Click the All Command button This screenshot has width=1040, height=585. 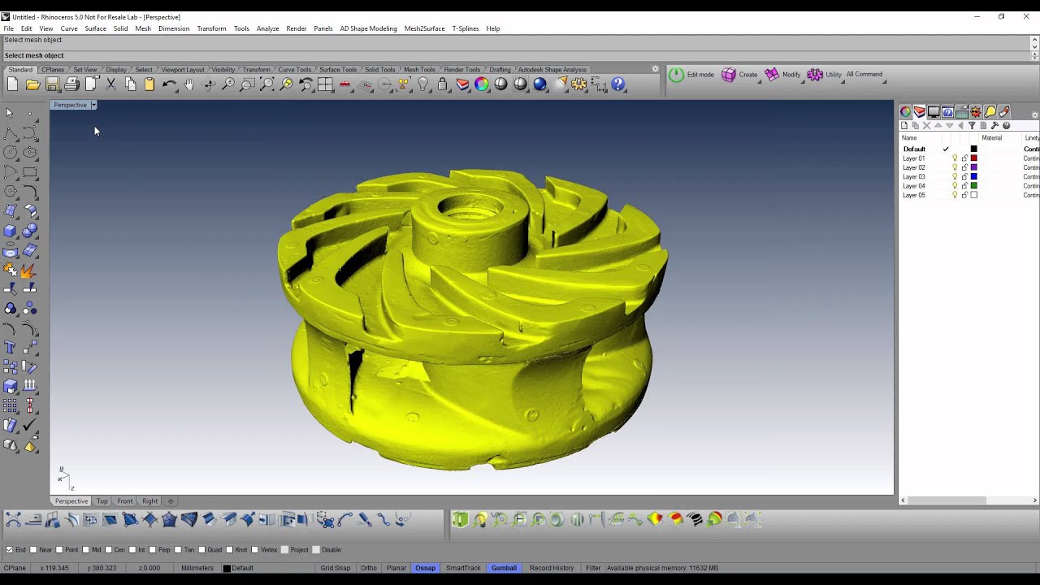coord(864,75)
